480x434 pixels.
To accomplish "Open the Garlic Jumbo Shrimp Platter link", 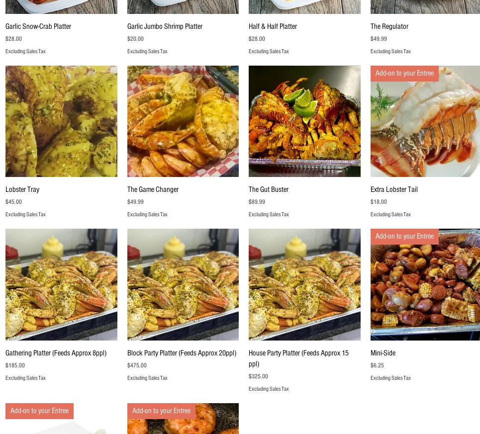I will click(165, 26).
